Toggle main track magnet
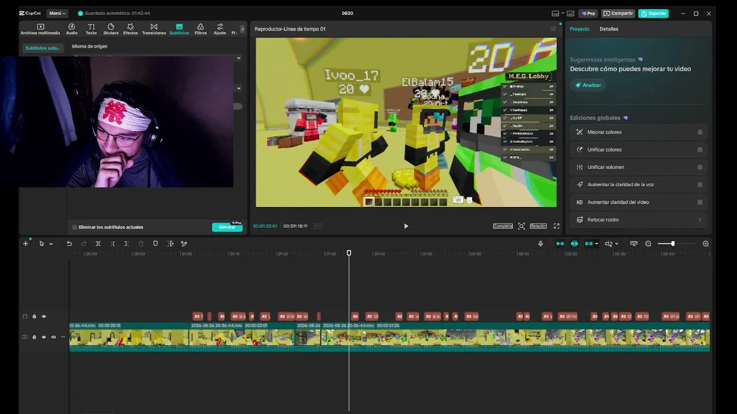Viewport: 737px width, 414px height. [x=560, y=244]
